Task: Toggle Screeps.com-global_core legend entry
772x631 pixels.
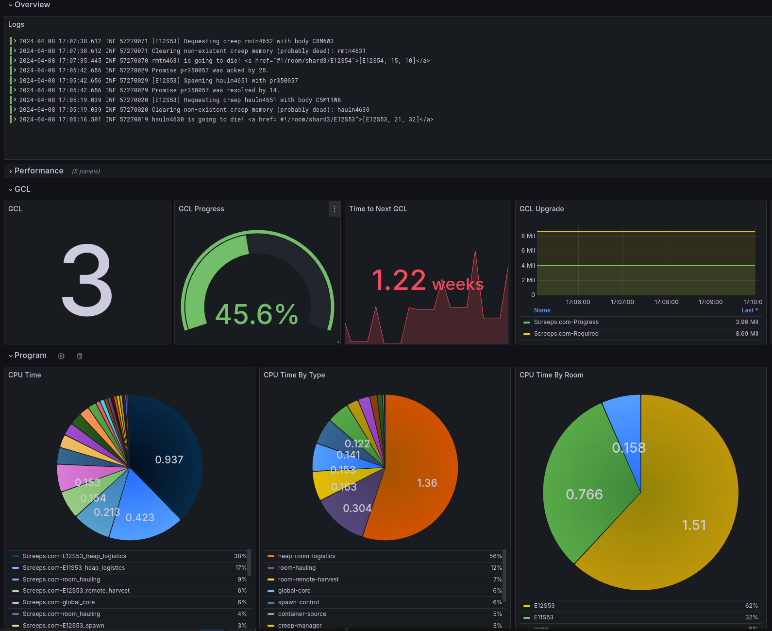Action: coord(59,602)
